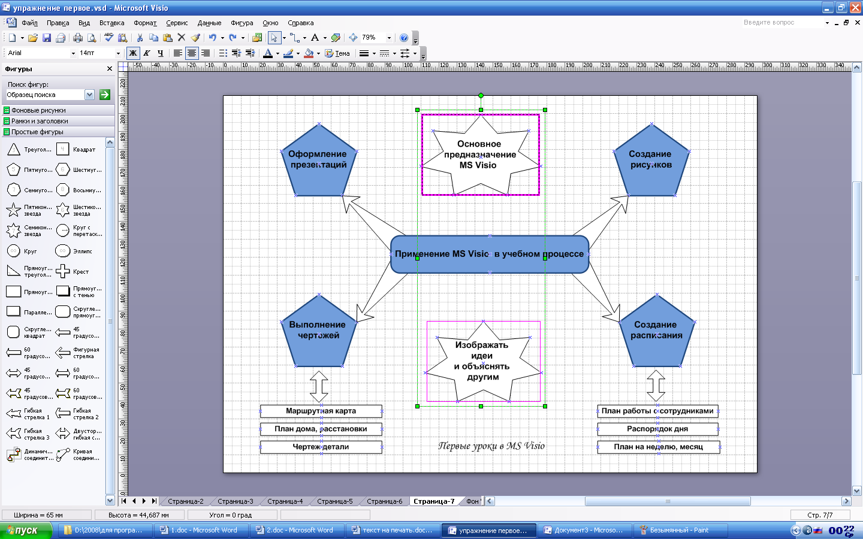This screenshot has height=539, width=863.
Task: Open the Рамки и заголовки stencil
Action: coord(58,121)
